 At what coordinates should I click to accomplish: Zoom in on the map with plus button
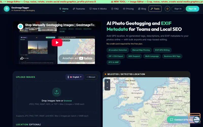[x=107, y=82]
